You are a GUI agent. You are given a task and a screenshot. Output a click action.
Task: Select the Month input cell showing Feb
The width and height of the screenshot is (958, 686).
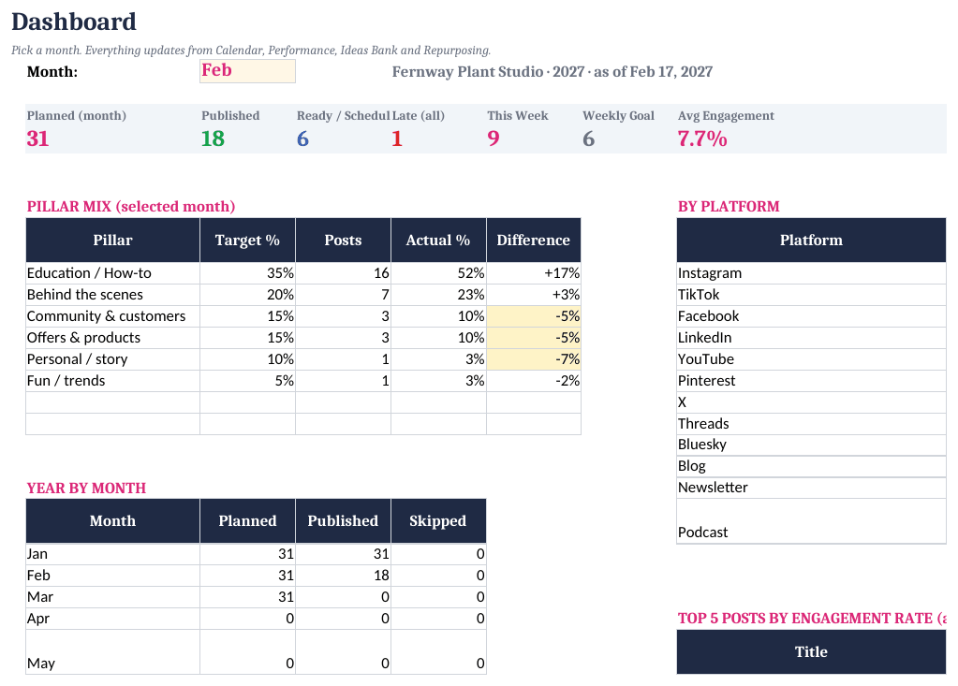247,71
